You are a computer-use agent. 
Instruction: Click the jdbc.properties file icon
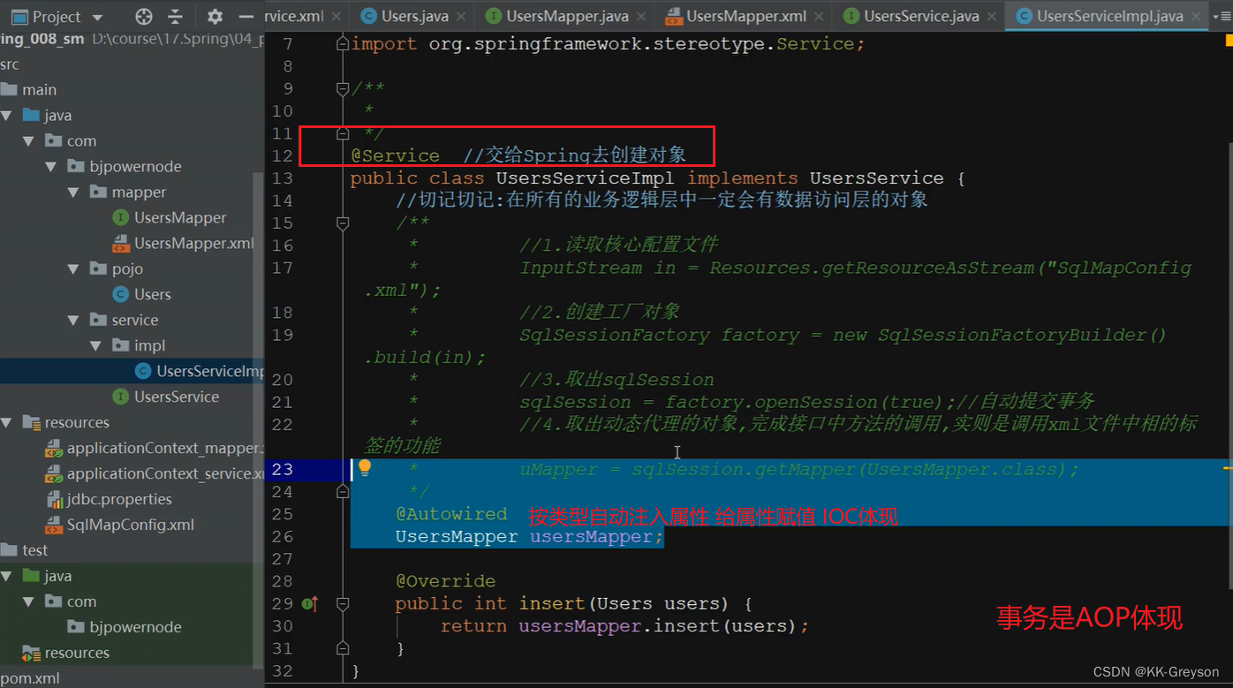pyautogui.click(x=53, y=500)
